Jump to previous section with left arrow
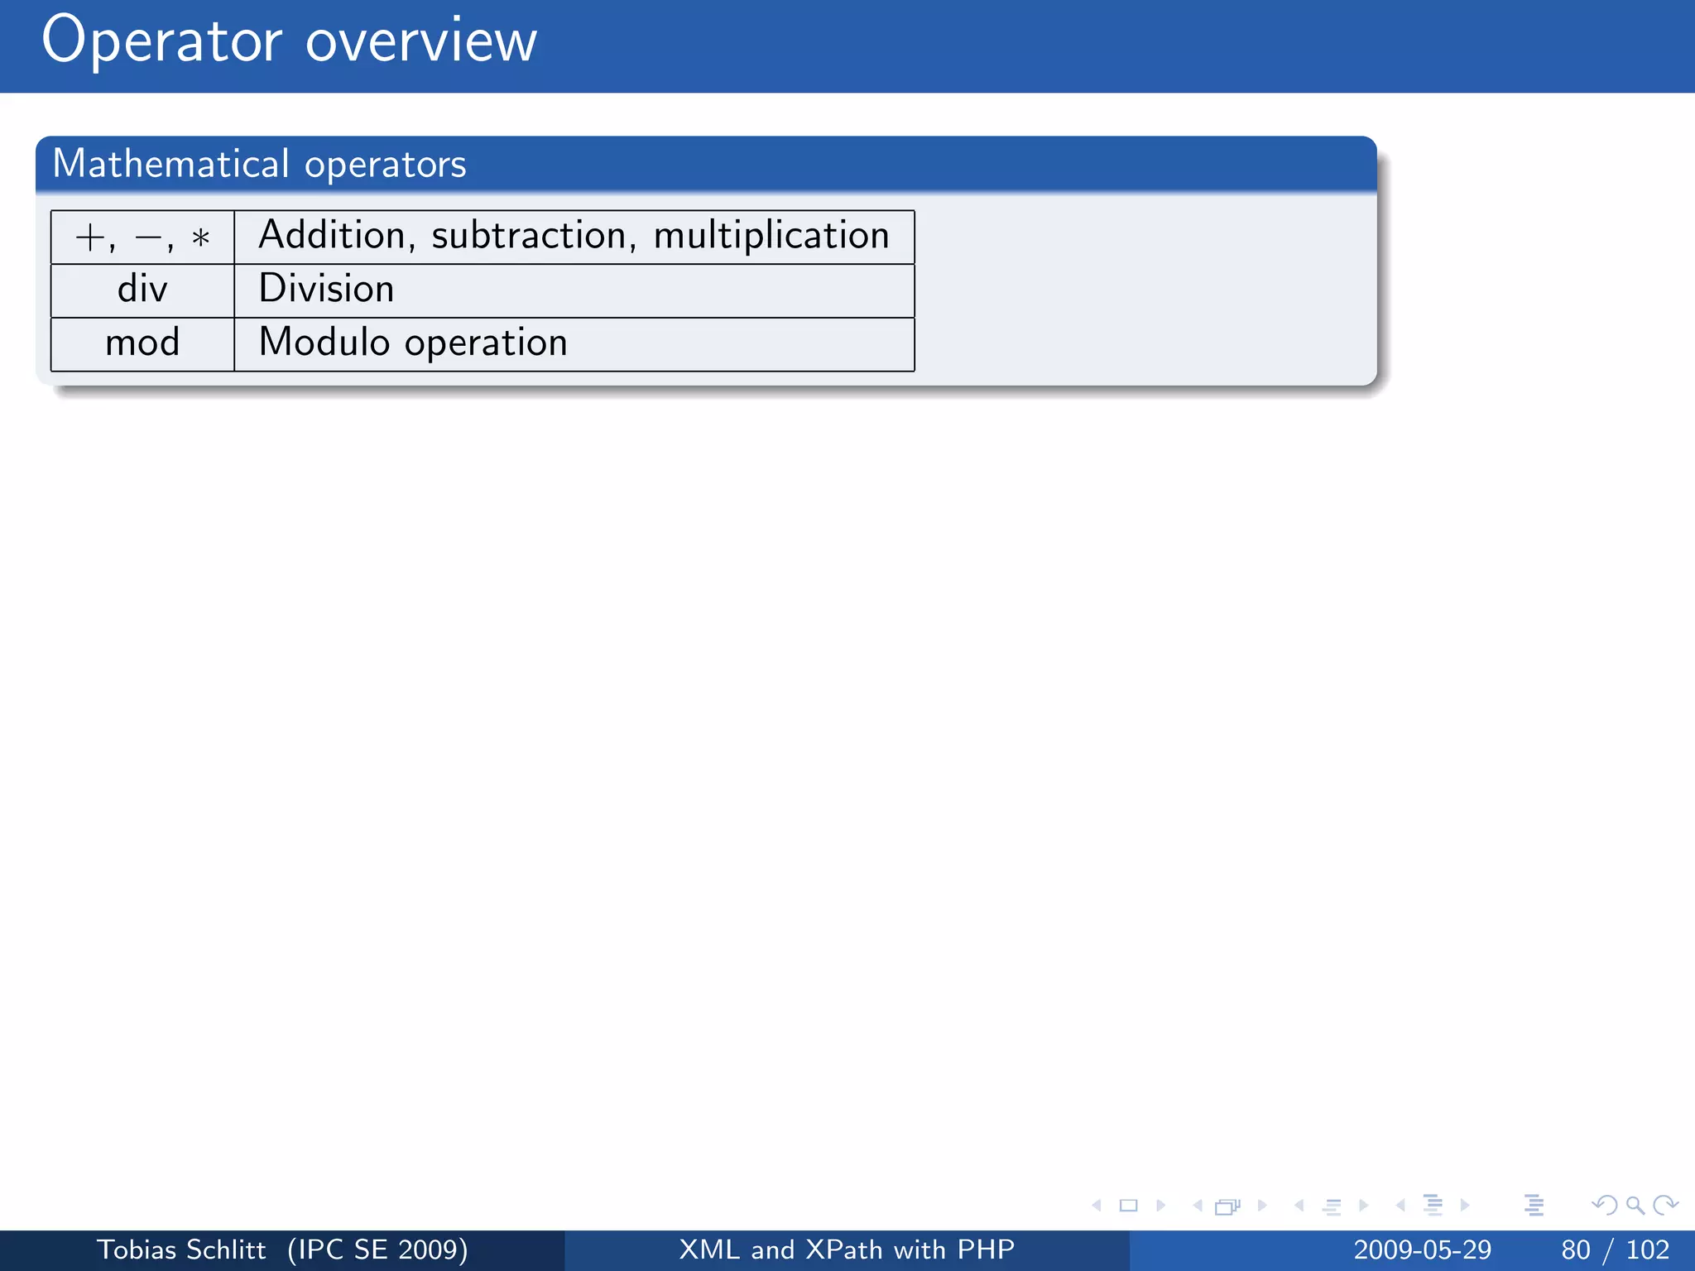The width and height of the screenshot is (1695, 1271). click(x=1400, y=1206)
